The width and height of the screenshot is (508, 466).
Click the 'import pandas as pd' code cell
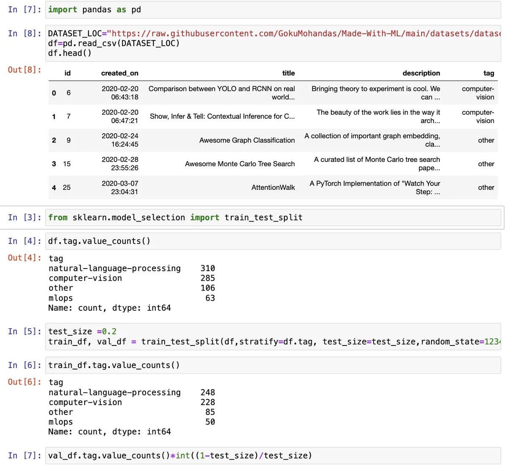tap(273, 10)
